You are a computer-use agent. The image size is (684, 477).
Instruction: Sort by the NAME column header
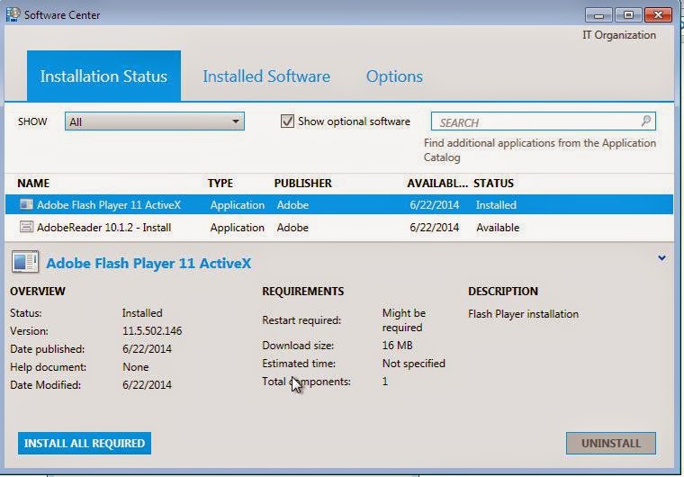(x=33, y=184)
